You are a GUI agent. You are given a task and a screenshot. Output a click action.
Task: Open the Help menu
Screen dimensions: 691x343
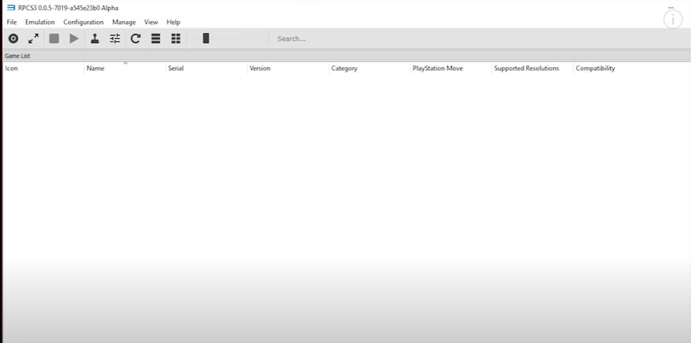pos(173,22)
